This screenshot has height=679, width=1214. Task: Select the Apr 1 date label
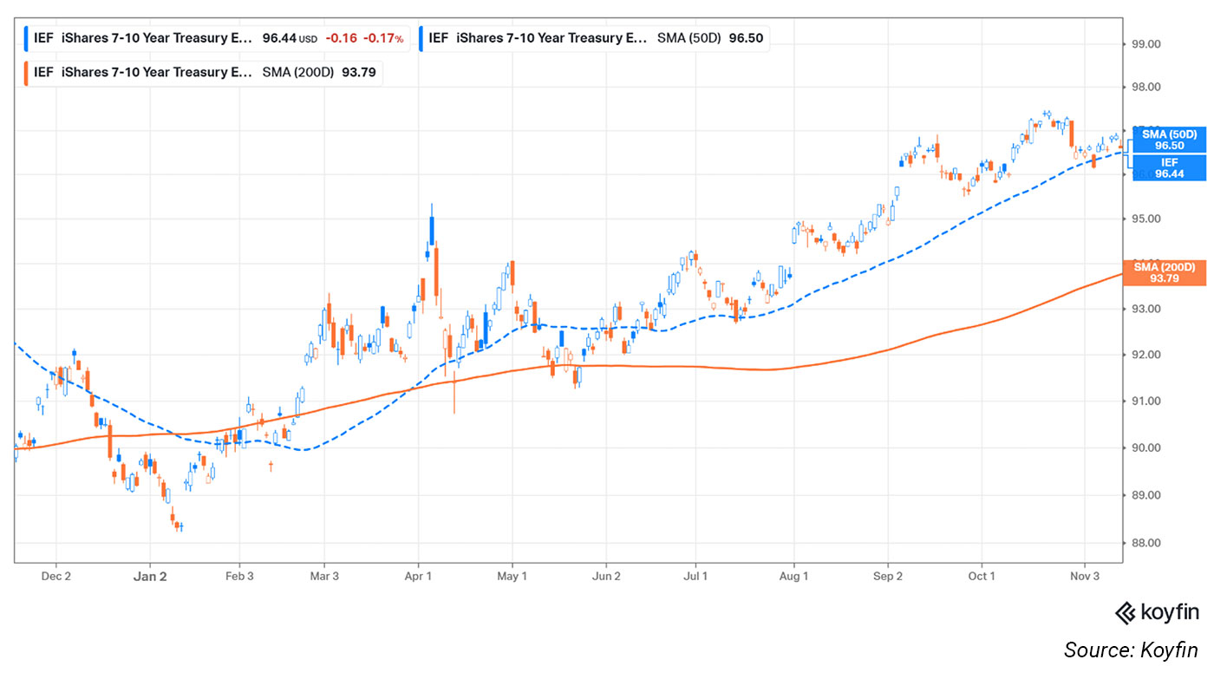(418, 576)
